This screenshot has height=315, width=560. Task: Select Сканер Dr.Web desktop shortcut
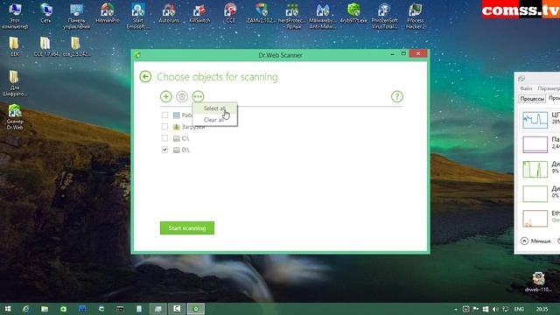15,117
